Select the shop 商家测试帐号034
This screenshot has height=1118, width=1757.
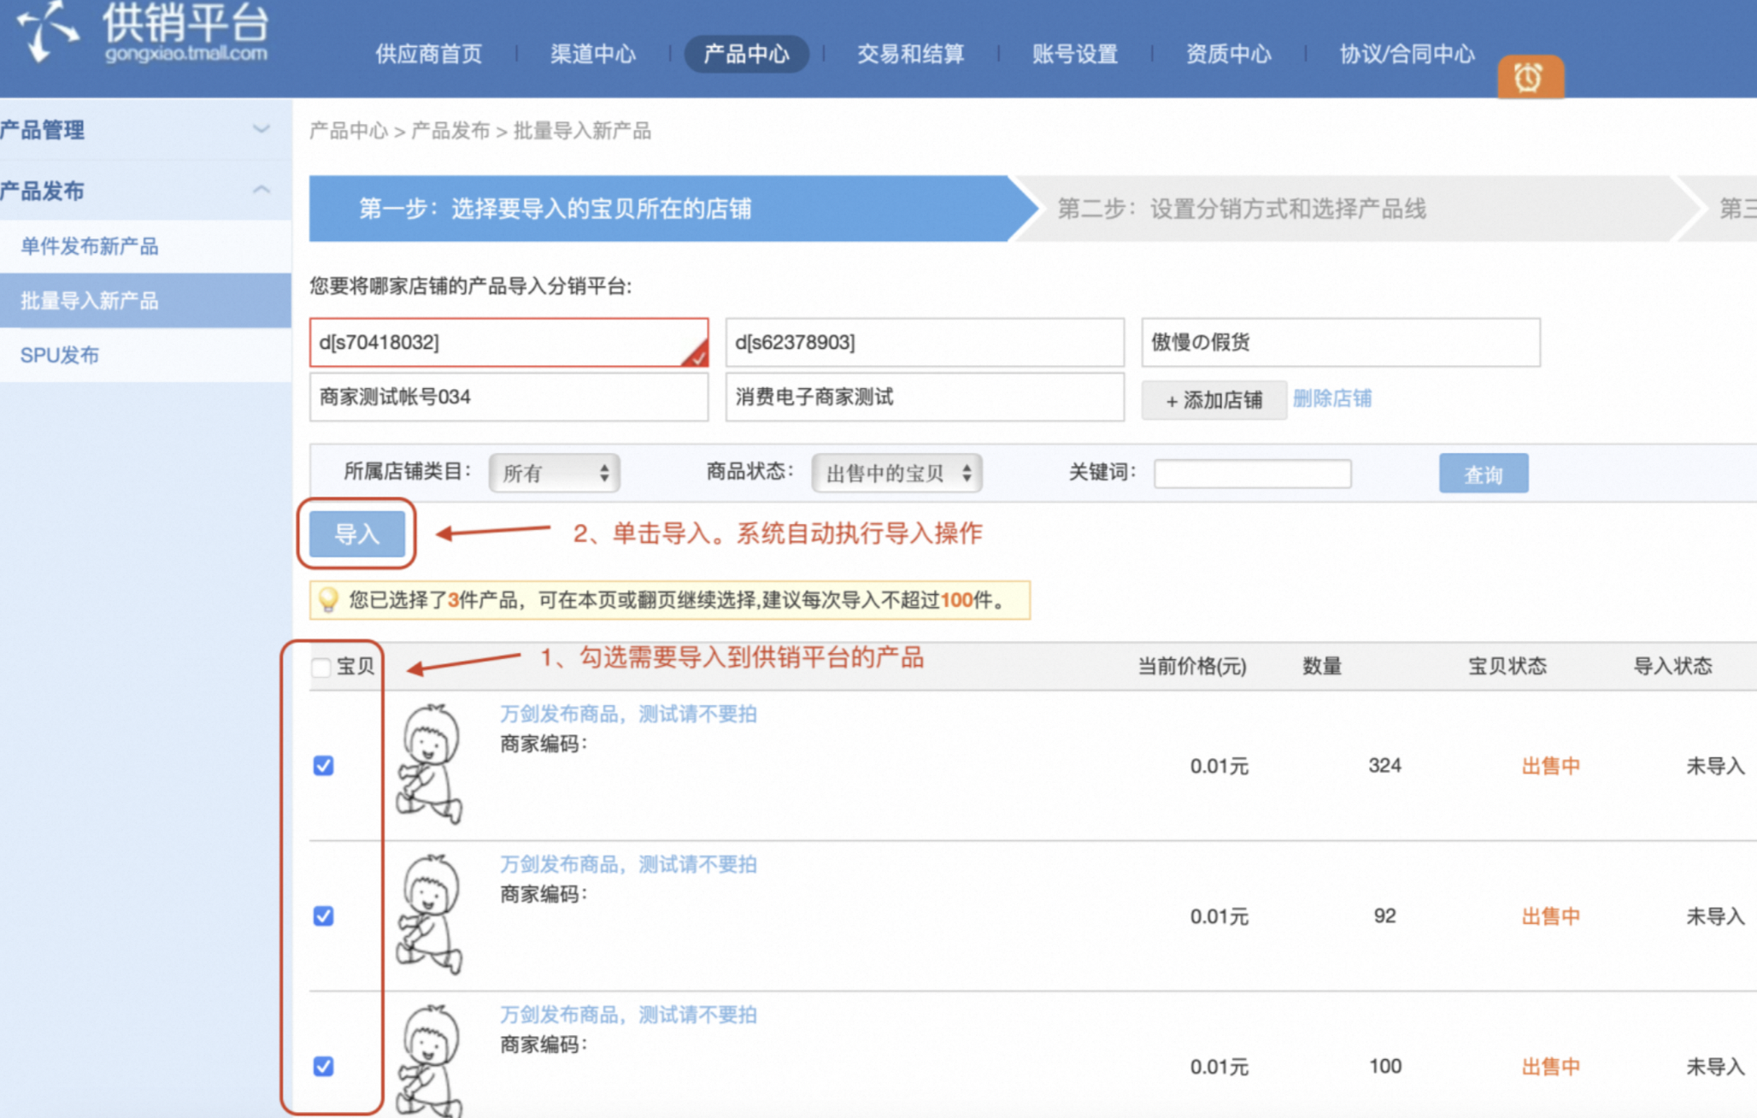tap(508, 397)
